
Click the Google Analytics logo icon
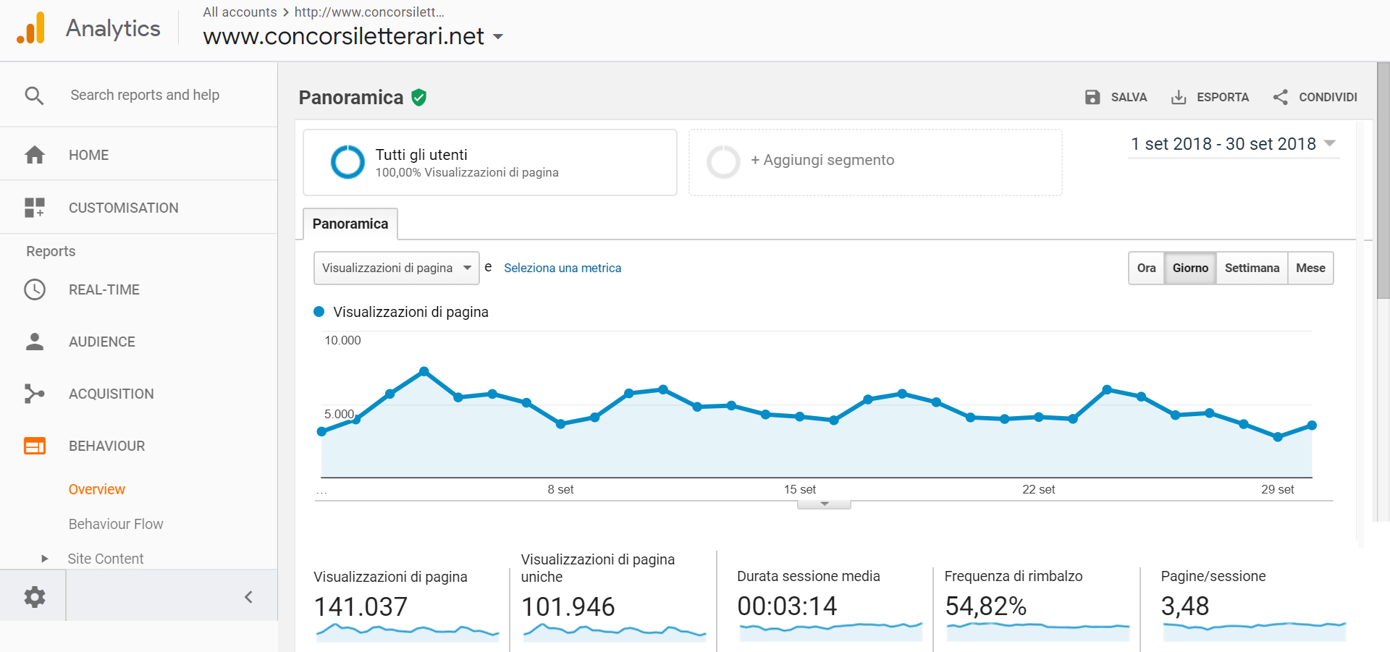click(x=31, y=29)
